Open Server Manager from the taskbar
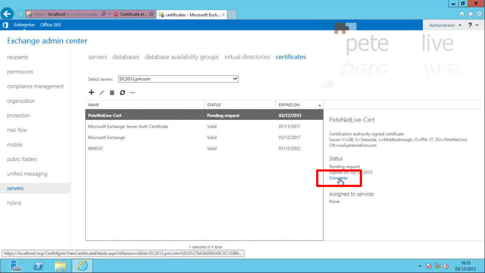This screenshot has width=485, height=273. (x=16, y=266)
